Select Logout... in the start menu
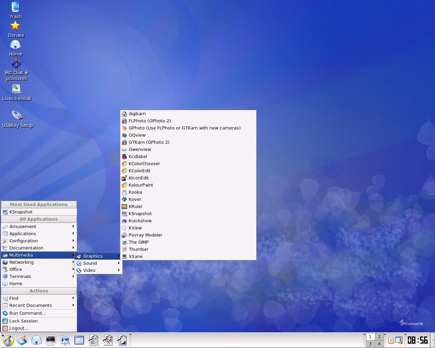Screen dimensions: 435x348 pyautogui.click(x=39, y=328)
